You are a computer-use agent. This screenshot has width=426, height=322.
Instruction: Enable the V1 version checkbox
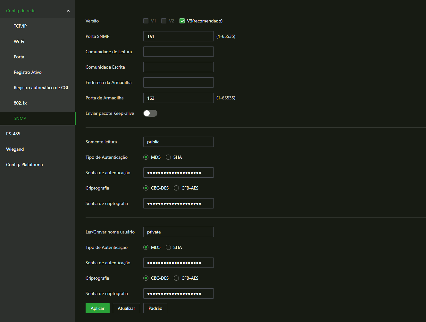click(x=146, y=21)
